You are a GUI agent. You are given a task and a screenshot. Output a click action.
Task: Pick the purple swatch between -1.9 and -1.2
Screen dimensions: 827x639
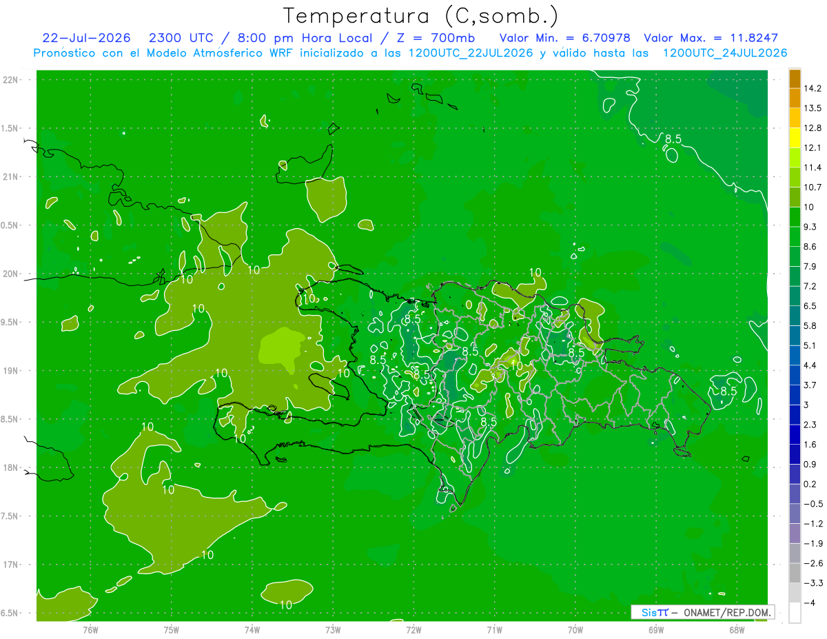point(795,534)
